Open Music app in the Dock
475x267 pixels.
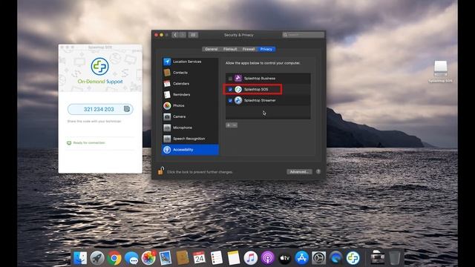pyautogui.click(x=251, y=258)
